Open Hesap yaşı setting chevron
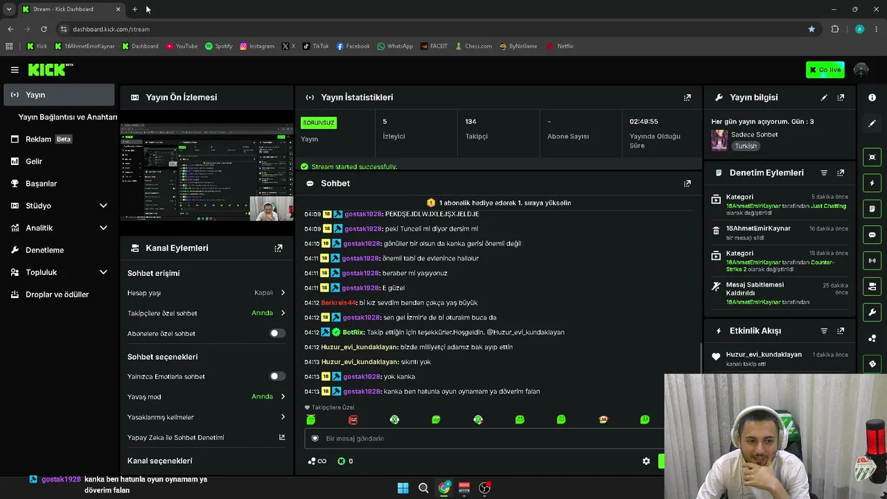The width and height of the screenshot is (887, 499). pyautogui.click(x=283, y=292)
